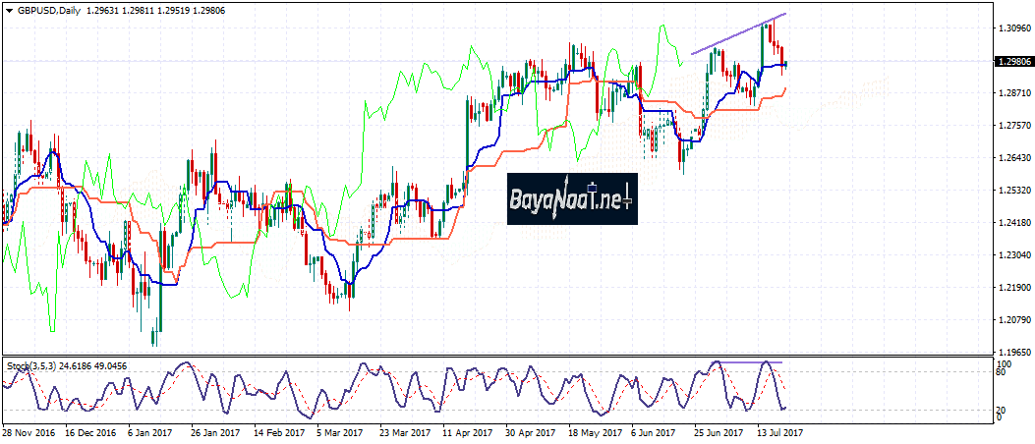Select the purple line in the Stochastic panel
Viewport: 1035px width, 444px height.
pyautogui.click(x=747, y=362)
